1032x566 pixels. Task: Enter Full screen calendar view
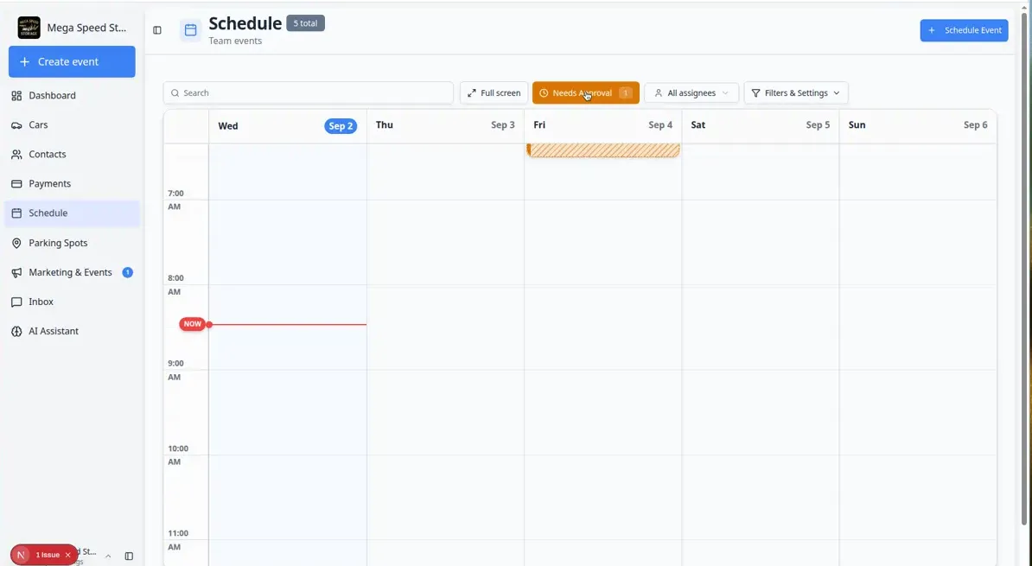[x=494, y=92]
